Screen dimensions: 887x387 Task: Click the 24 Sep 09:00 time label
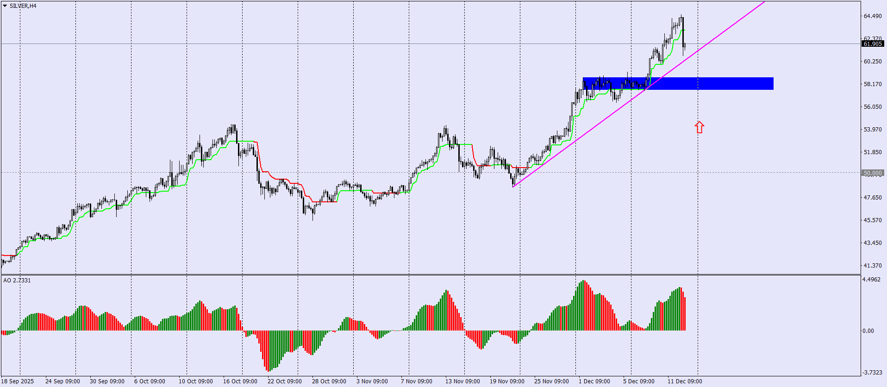[x=62, y=381]
